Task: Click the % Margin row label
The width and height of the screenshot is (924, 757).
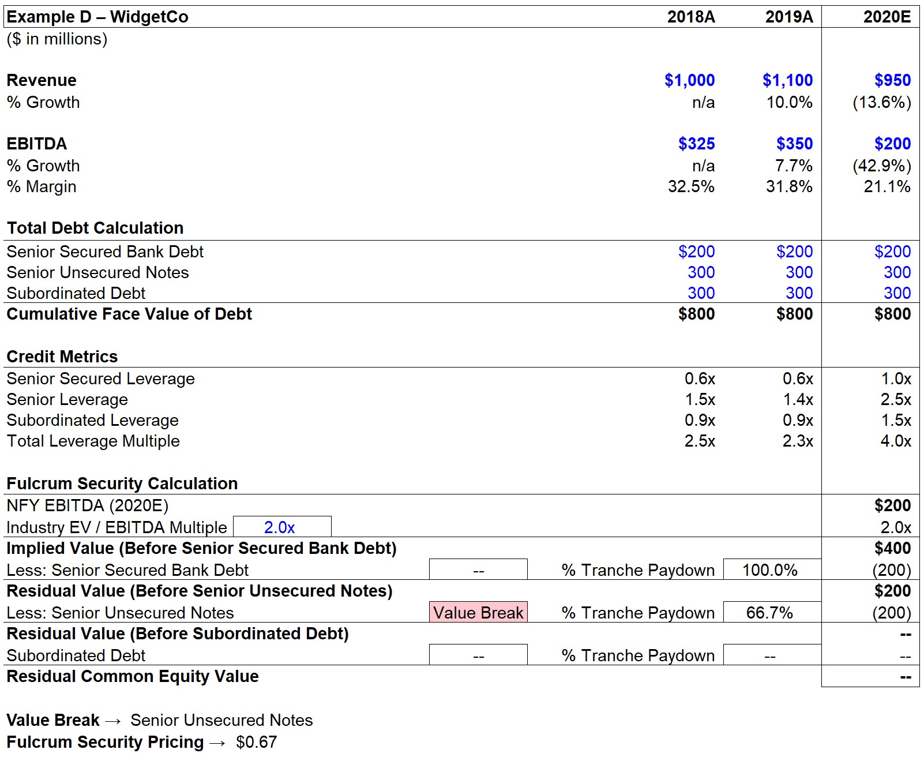Action: pos(42,186)
